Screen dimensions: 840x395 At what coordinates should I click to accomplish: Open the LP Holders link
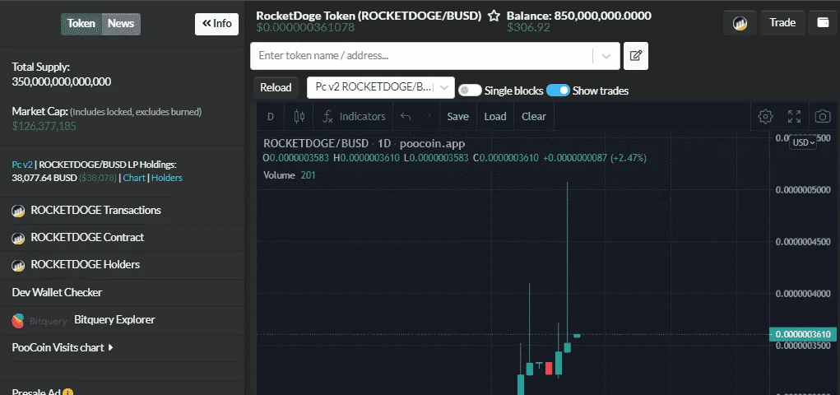click(167, 178)
